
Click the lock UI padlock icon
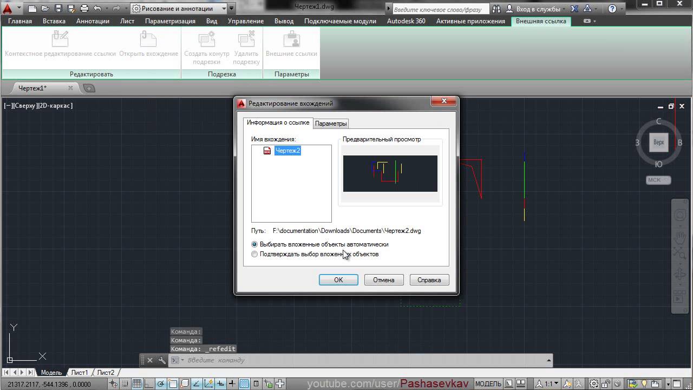click(606, 384)
